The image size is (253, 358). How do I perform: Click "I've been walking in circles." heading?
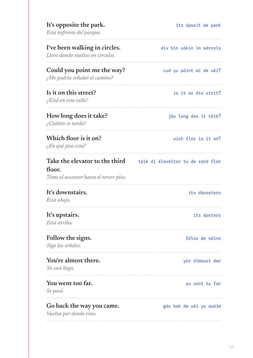pos(83,48)
